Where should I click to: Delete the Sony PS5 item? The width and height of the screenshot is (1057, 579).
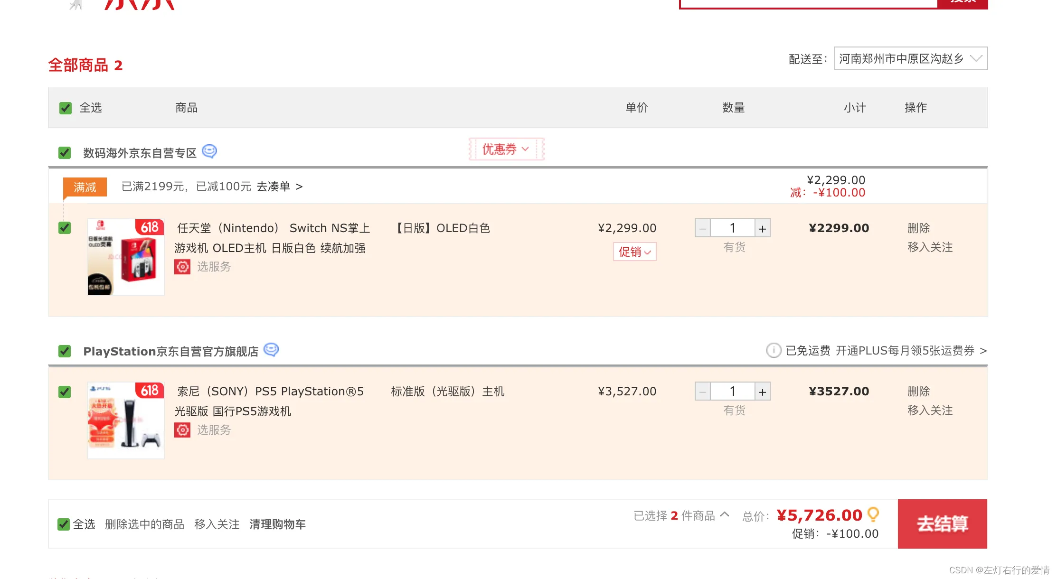pyautogui.click(x=918, y=392)
